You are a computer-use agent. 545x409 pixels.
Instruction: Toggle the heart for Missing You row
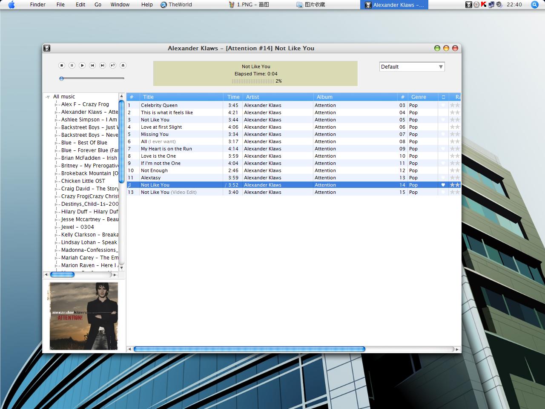[443, 134]
